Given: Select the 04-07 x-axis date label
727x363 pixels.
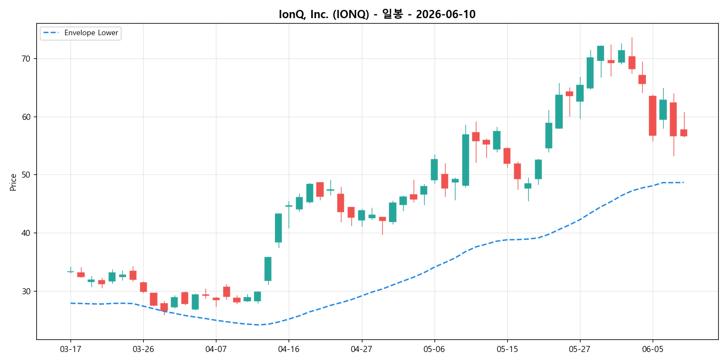Looking at the screenshot, I should 216,349.
